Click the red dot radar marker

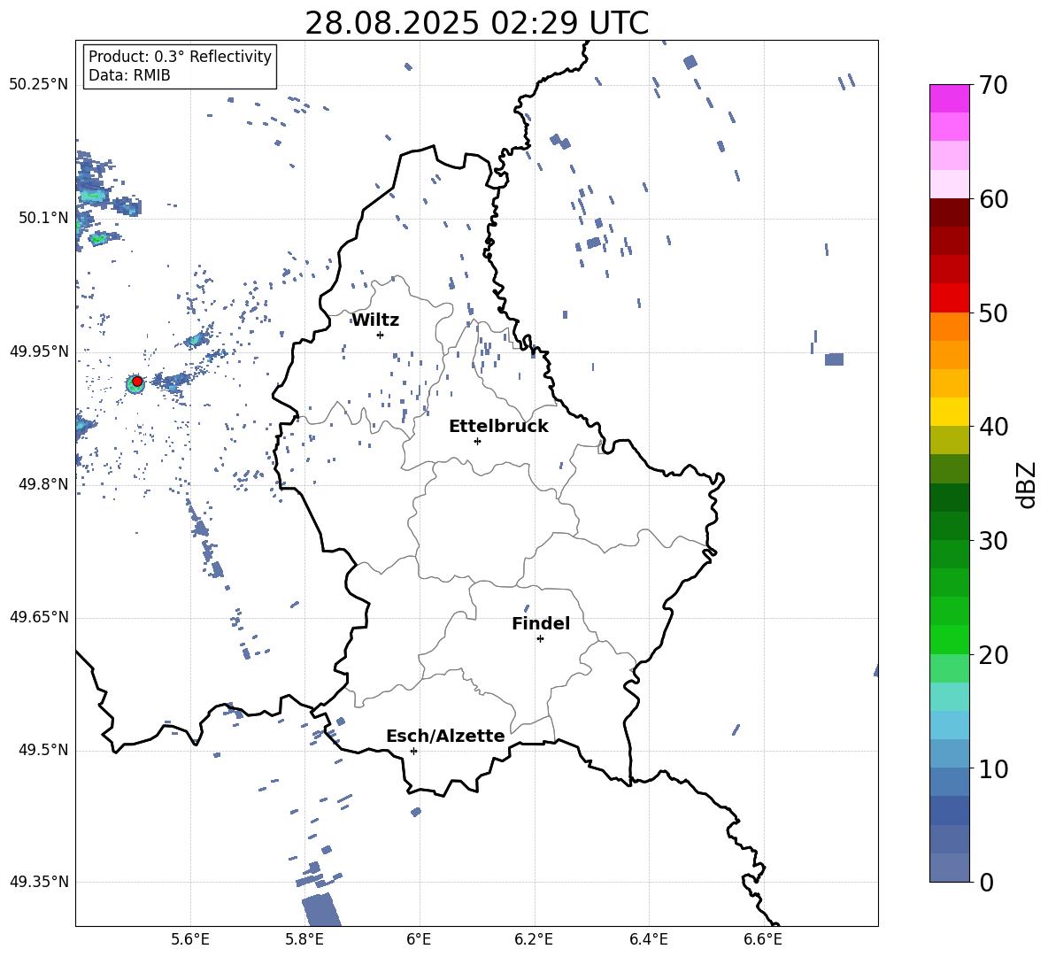(x=137, y=382)
